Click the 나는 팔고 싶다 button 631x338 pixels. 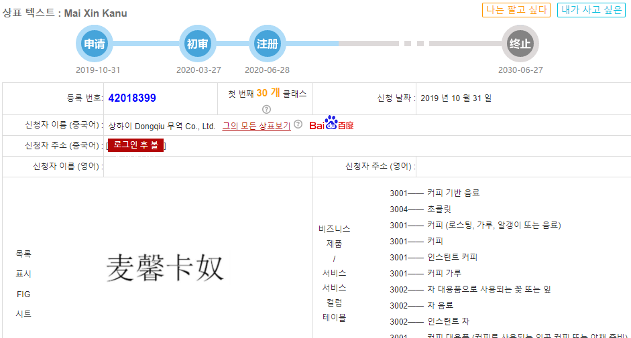pos(516,10)
